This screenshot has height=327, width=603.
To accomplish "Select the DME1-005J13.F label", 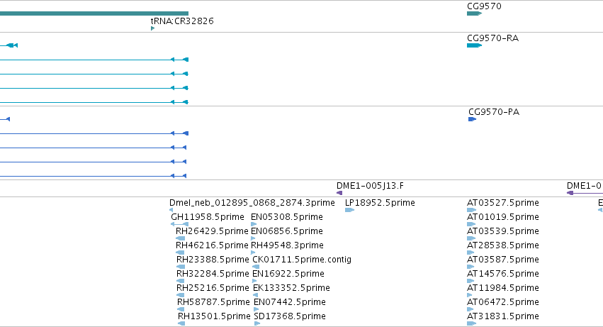I will [370, 186].
